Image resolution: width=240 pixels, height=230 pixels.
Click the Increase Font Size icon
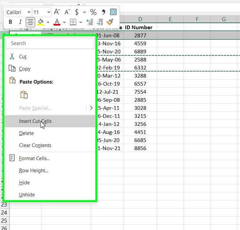tap(57, 12)
